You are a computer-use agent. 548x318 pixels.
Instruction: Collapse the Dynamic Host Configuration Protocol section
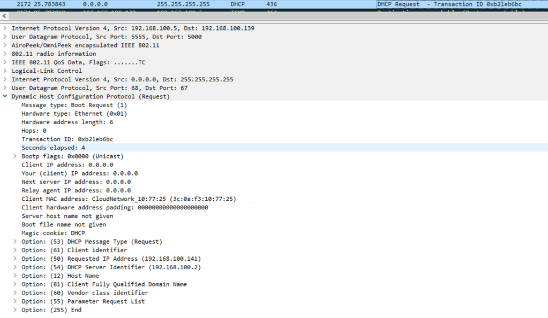(x=5, y=97)
